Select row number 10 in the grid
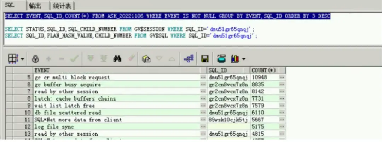The height and width of the screenshot is (142, 382). coord(22,113)
